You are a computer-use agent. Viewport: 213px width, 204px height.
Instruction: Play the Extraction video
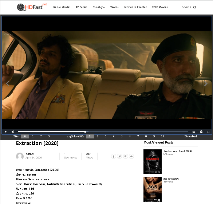(6, 132)
